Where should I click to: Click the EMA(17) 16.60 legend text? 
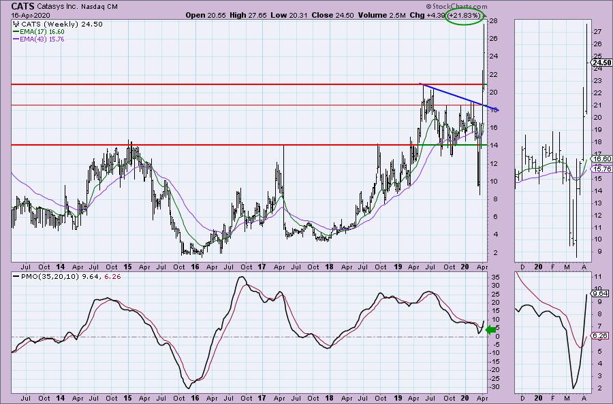pyautogui.click(x=42, y=31)
